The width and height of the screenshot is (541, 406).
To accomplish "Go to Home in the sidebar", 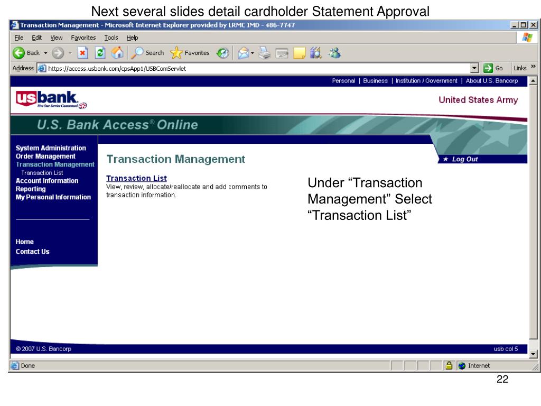I will tap(24, 242).
